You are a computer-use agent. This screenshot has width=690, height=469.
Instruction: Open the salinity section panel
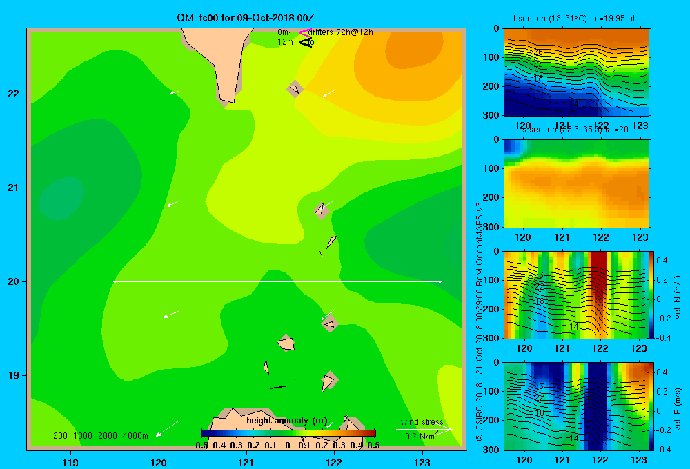(x=576, y=183)
